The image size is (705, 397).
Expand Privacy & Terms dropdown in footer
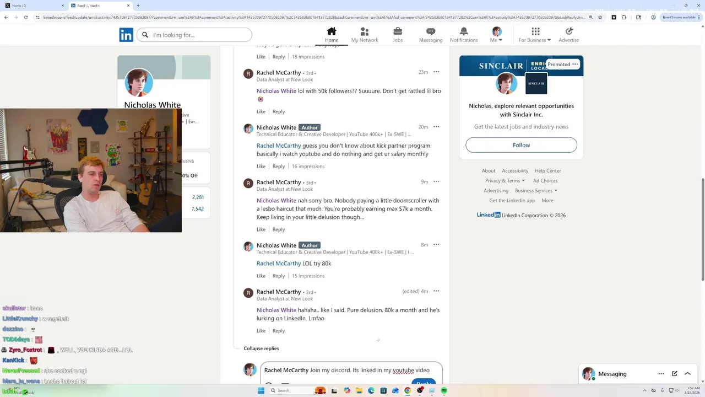(x=505, y=180)
